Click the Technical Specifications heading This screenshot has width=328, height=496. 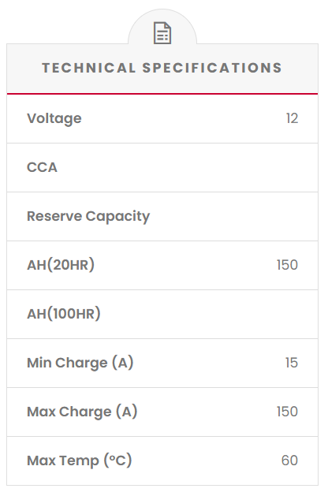[x=162, y=68]
